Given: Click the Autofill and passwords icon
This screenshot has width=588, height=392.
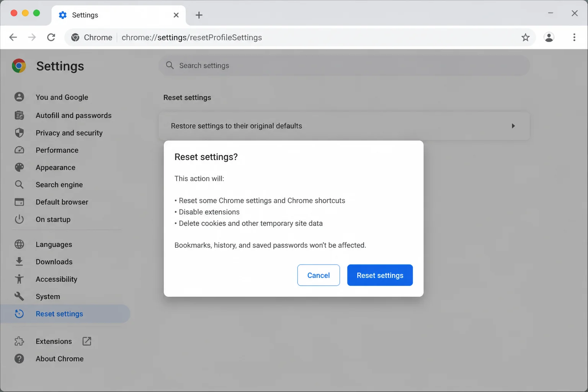Looking at the screenshot, I should coord(19,115).
